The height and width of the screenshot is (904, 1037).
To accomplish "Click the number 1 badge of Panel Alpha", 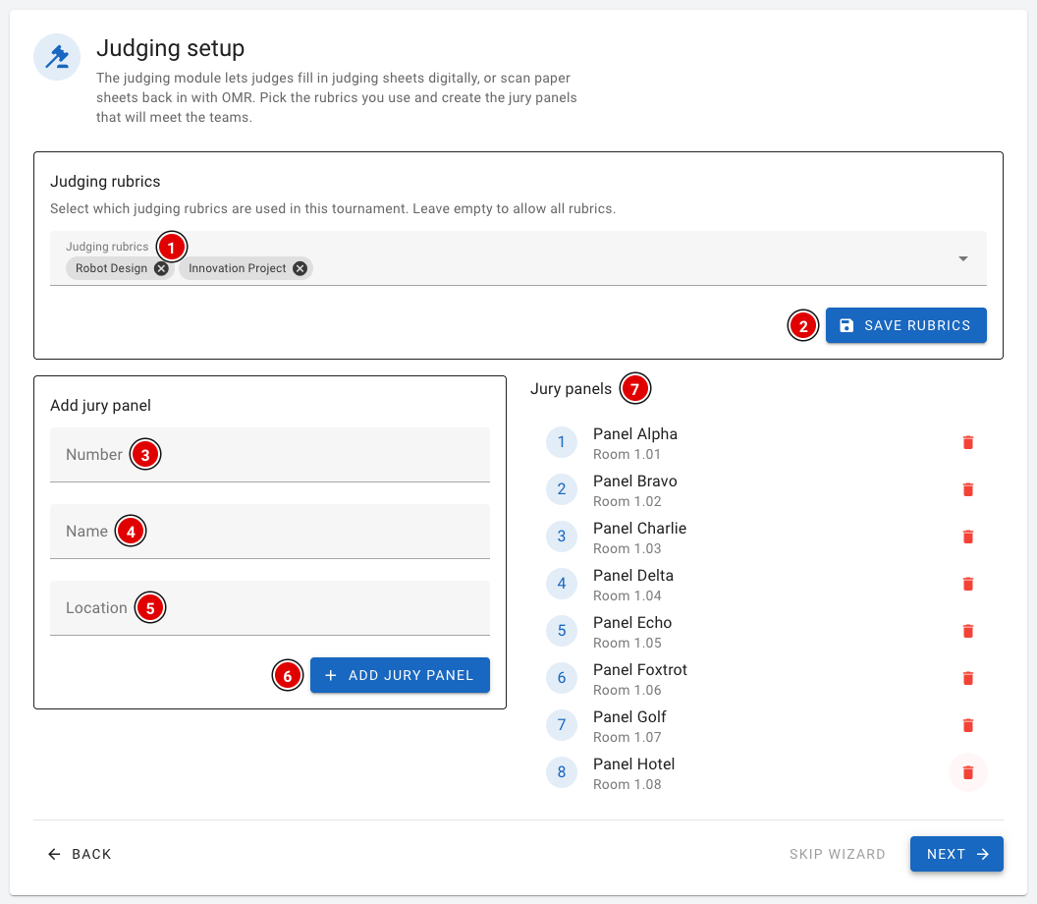I will [x=562, y=442].
